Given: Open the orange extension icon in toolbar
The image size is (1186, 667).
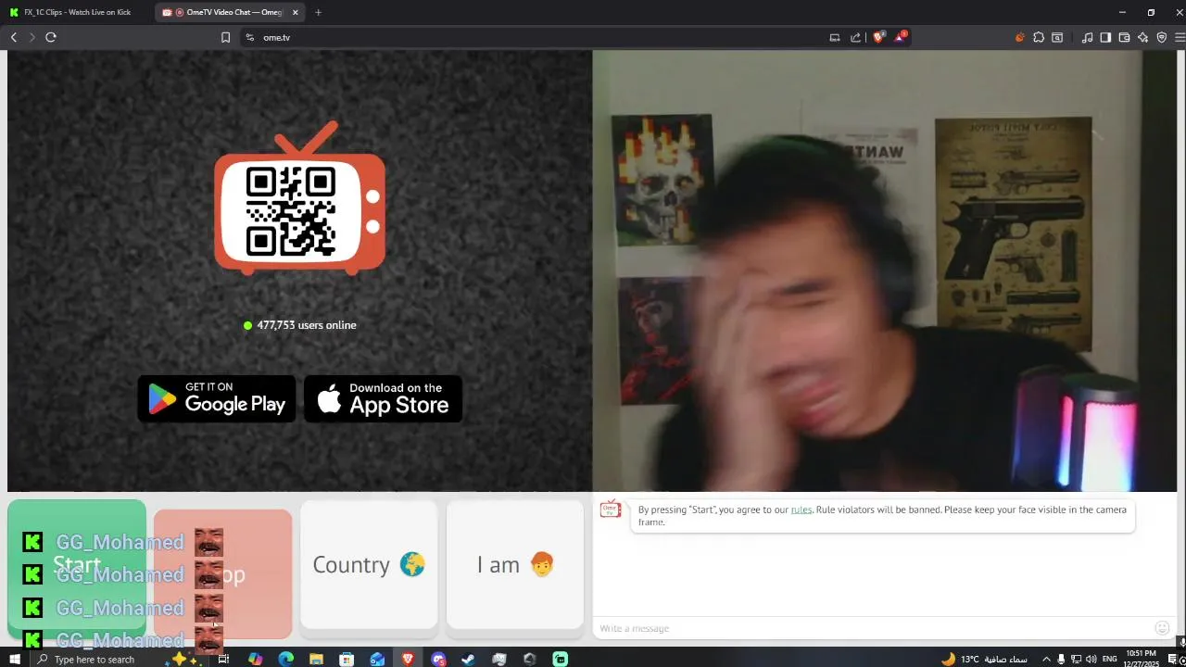Looking at the screenshot, I should 1019,37.
